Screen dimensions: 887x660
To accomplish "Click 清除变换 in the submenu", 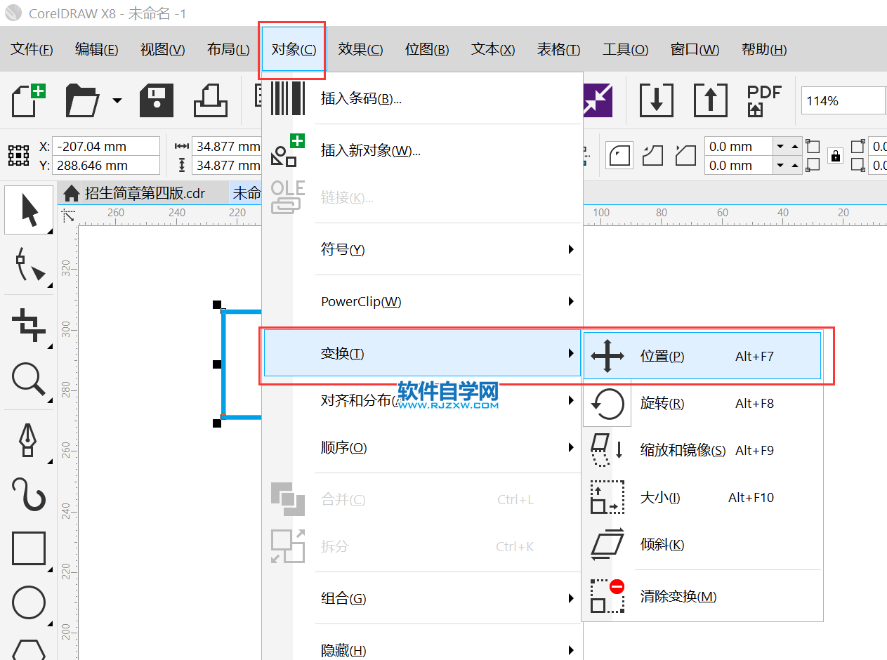I will click(x=678, y=597).
